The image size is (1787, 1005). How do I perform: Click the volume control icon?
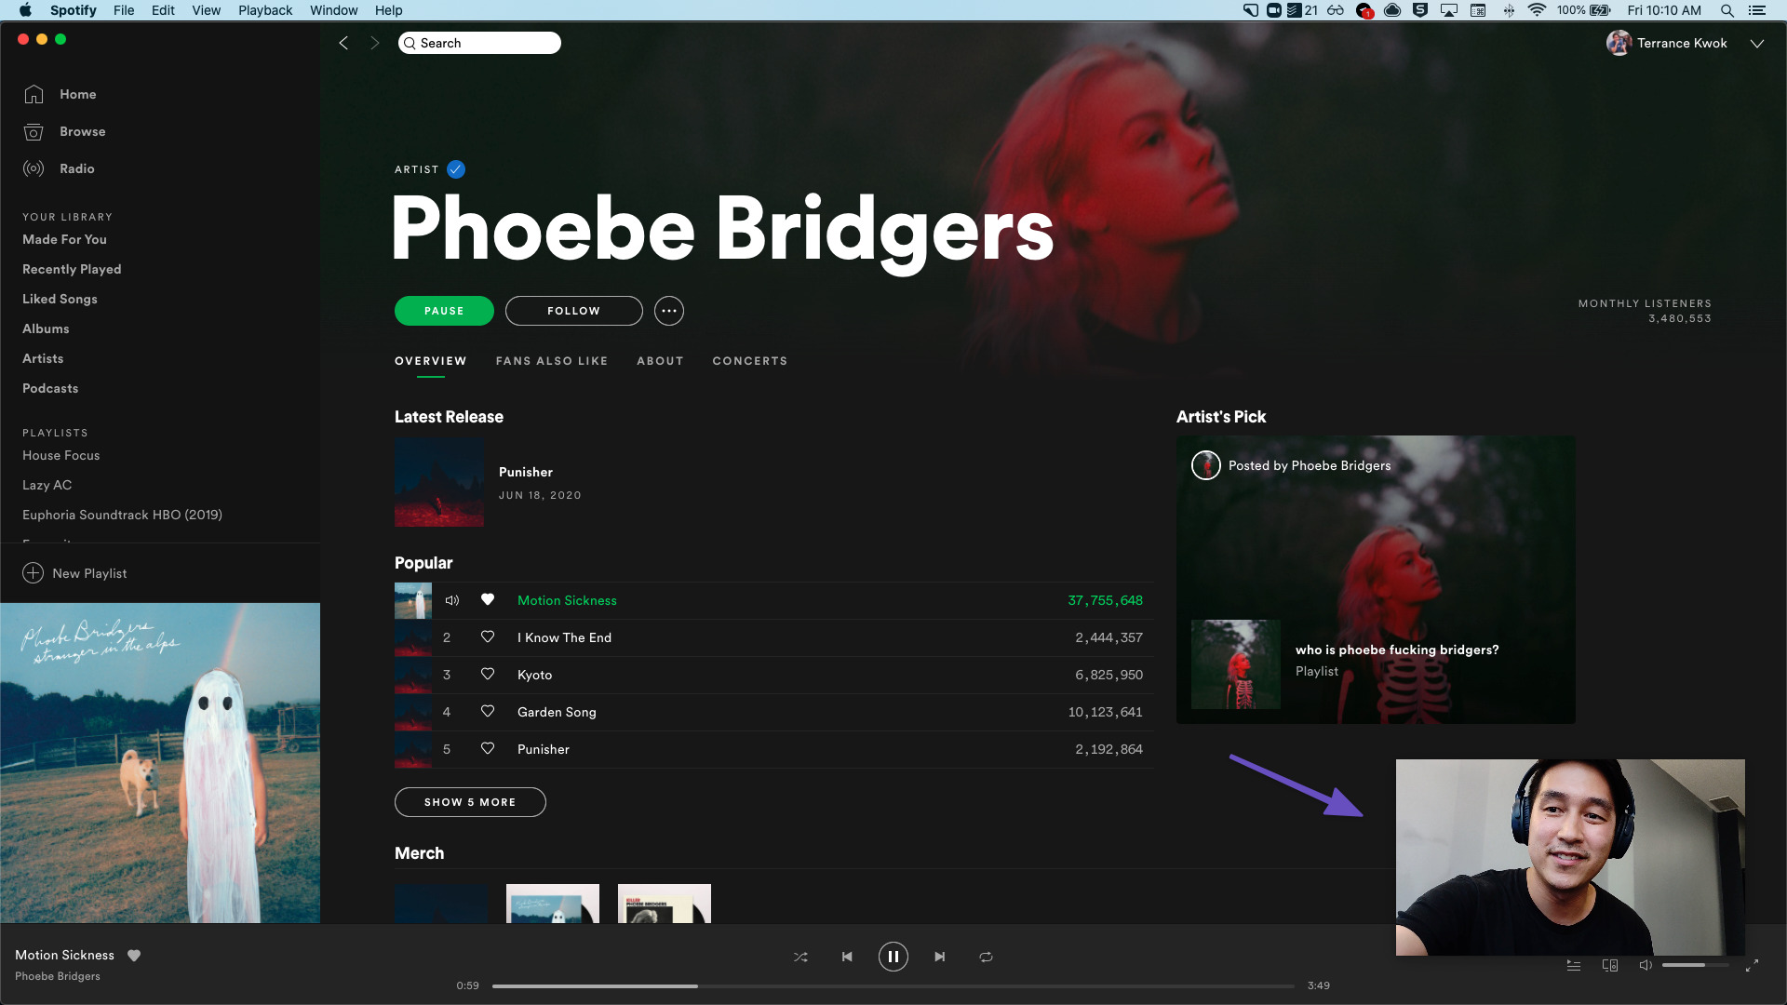1645,966
